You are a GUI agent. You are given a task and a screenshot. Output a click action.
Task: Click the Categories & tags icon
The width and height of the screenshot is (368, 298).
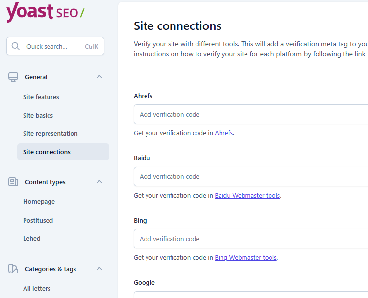[x=13, y=269]
